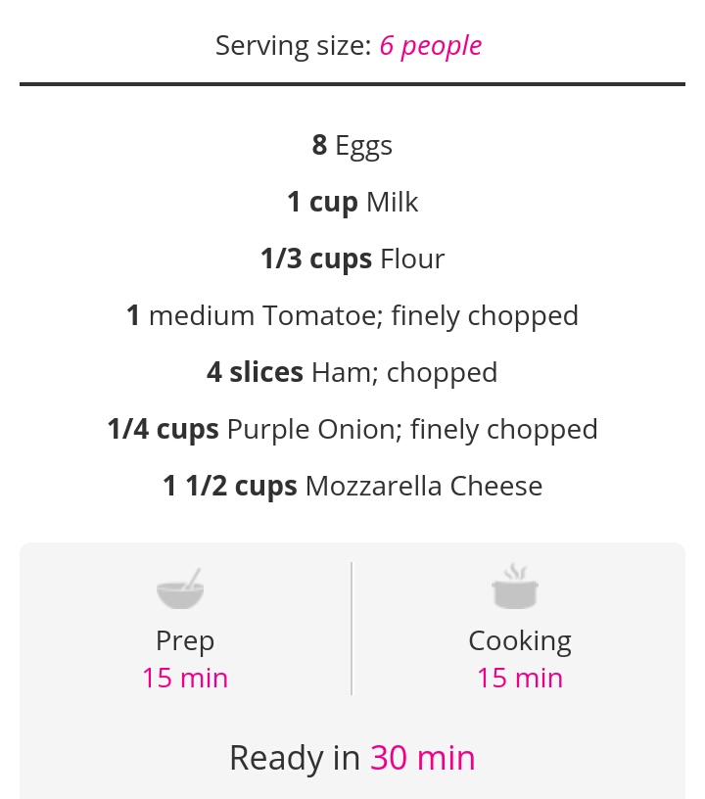Change the 6 people serving size
705x799 pixels.
click(x=431, y=46)
